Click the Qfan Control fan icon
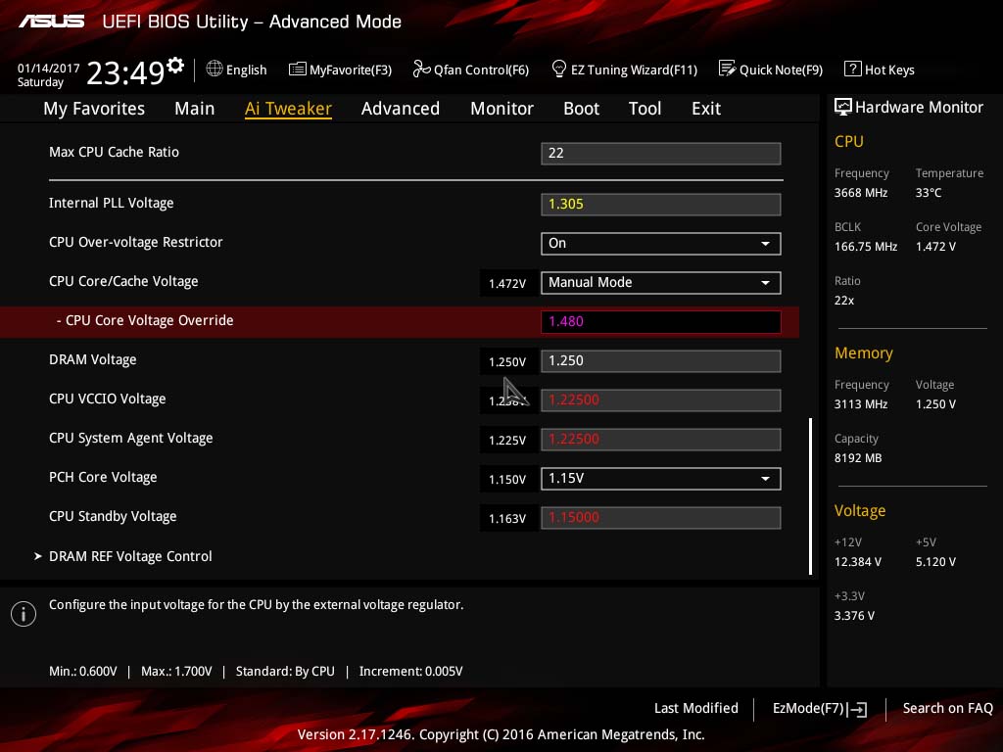This screenshot has width=1003, height=752. 421,69
